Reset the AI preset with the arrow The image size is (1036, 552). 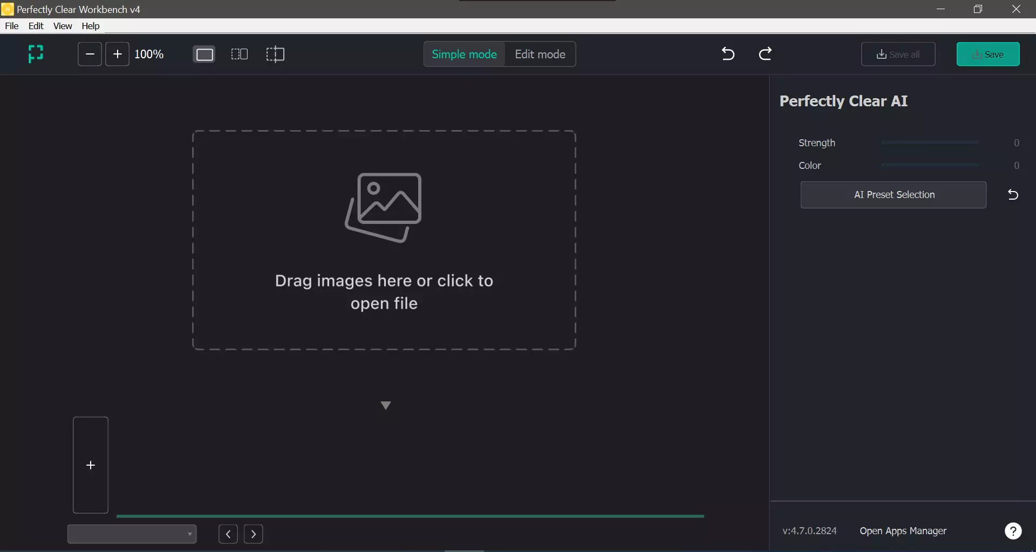[x=1013, y=195]
